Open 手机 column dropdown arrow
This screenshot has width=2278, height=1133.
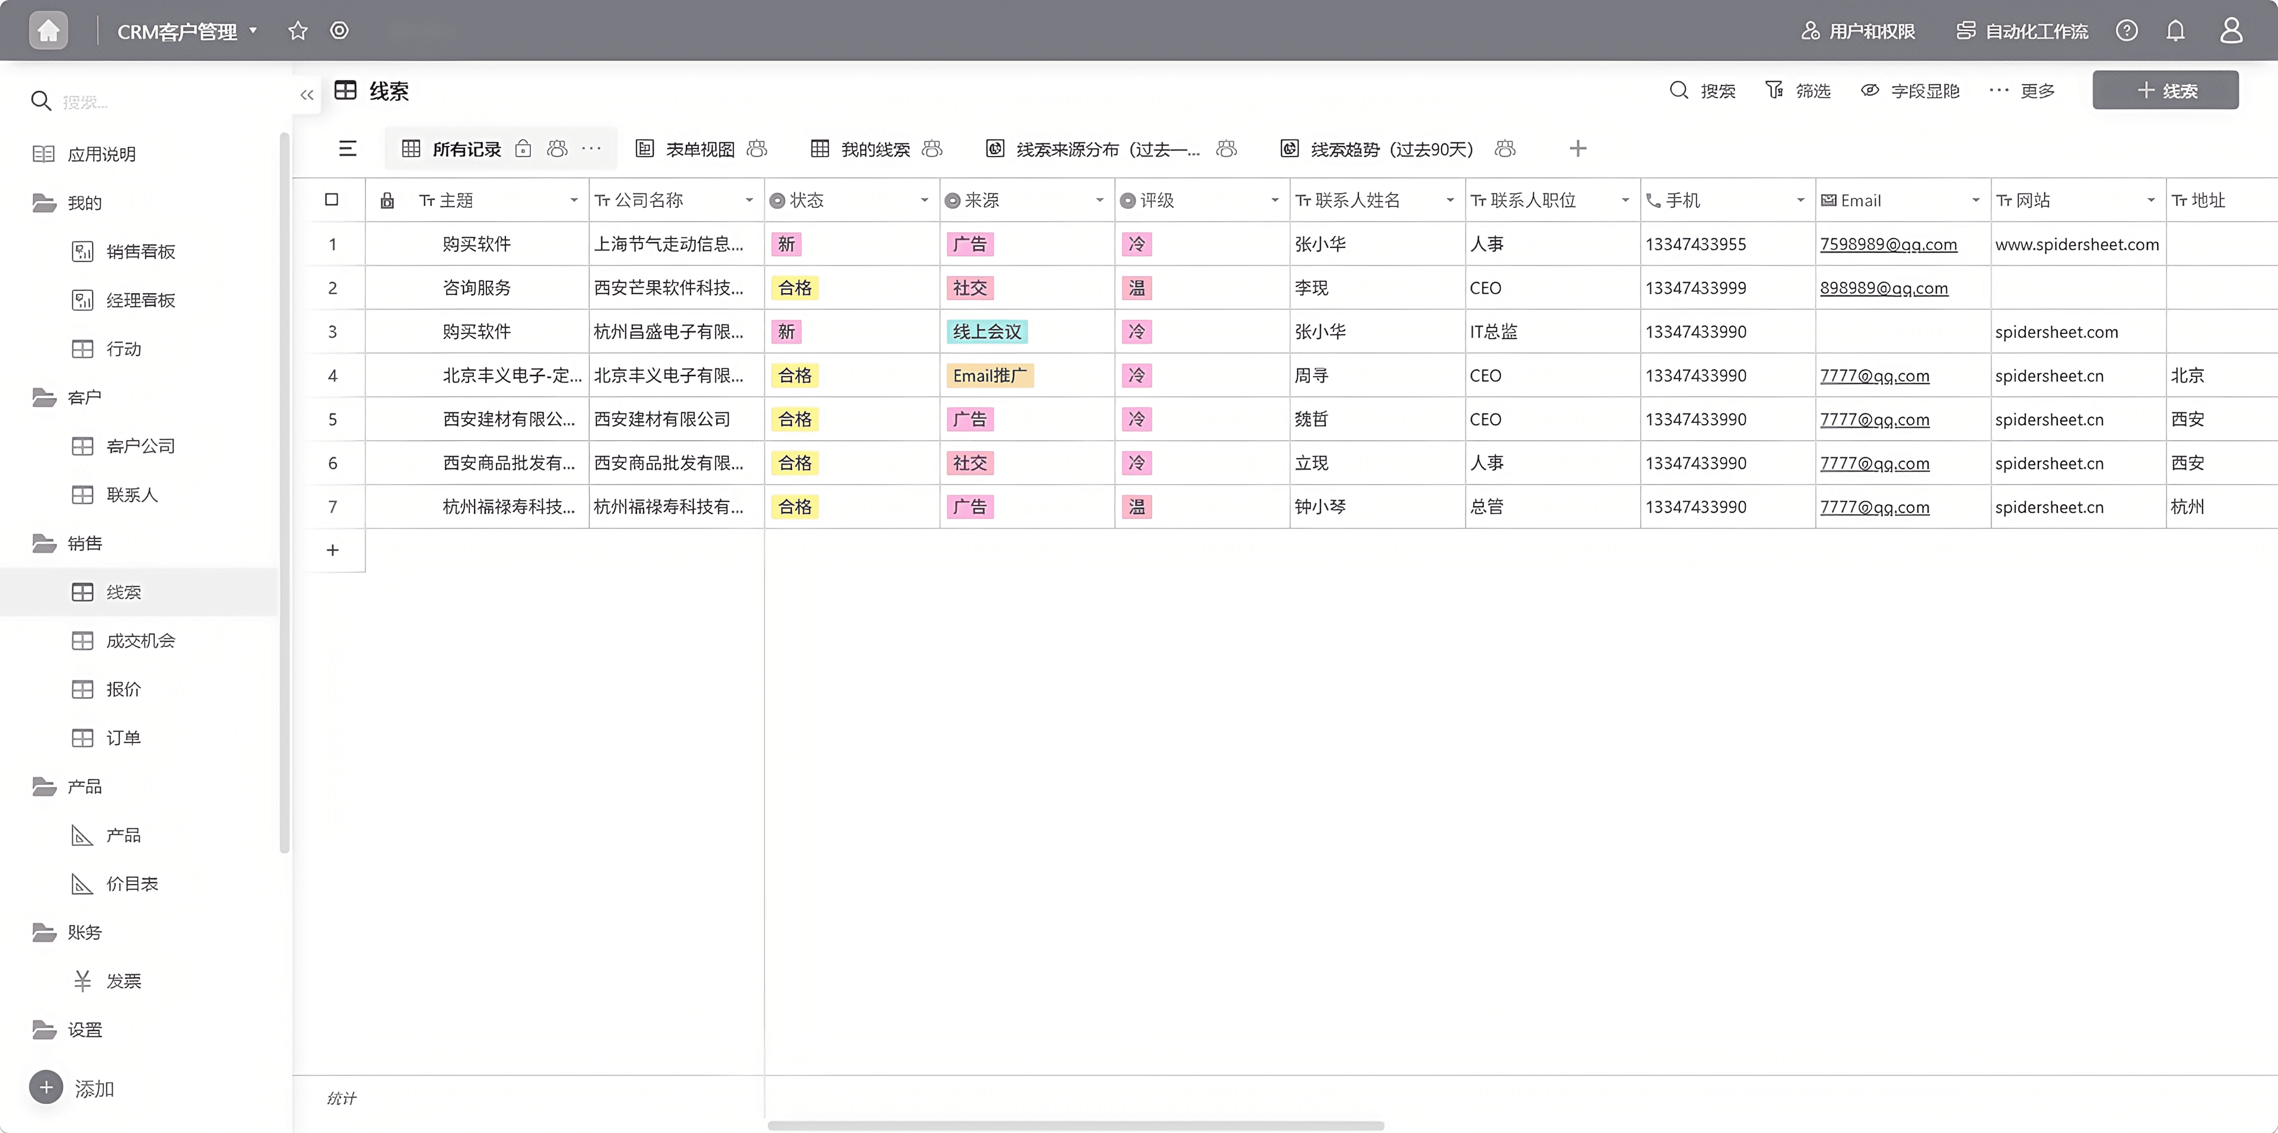click(1800, 200)
